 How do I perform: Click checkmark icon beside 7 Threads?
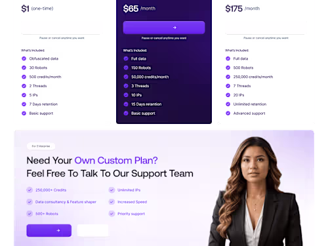coord(228,86)
